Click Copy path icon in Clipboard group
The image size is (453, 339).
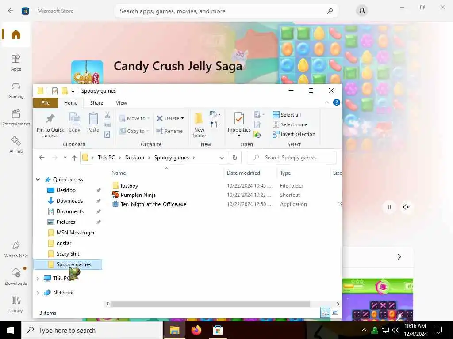pos(107,125)
